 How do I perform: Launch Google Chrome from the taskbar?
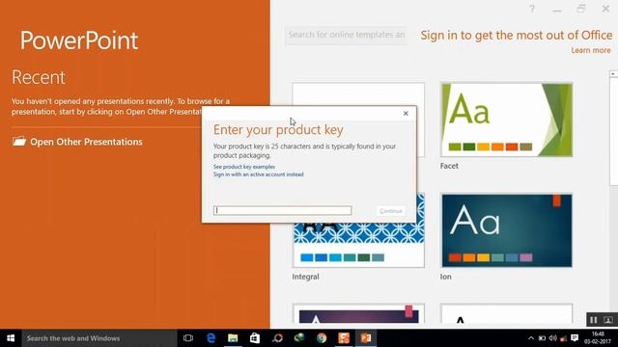pos(322,338)
